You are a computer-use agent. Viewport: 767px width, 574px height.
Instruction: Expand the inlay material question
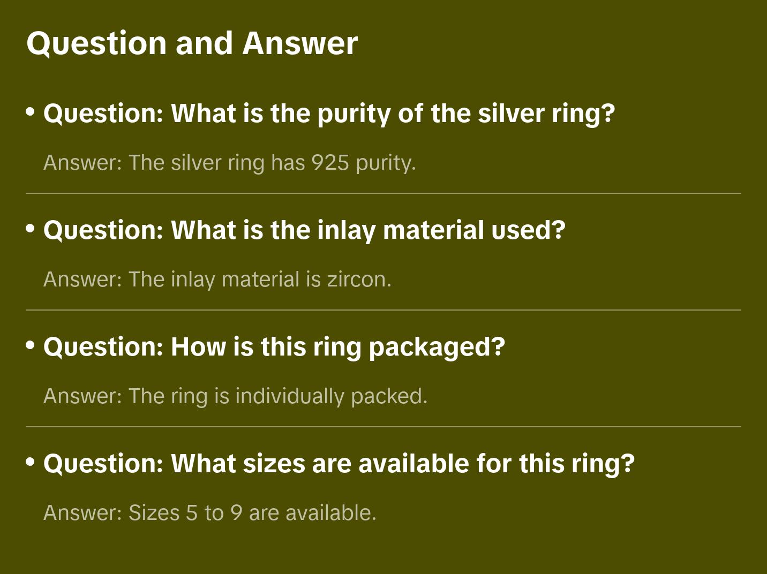304,230
